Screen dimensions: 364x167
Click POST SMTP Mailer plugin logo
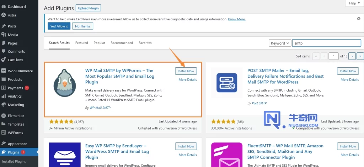227,83
